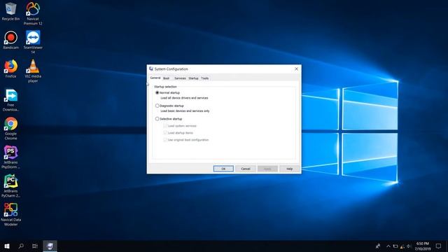The height and width of the screenshot is (252, 448).
Task: Select the Recycle Bin desktop icon
Action: 11,12
